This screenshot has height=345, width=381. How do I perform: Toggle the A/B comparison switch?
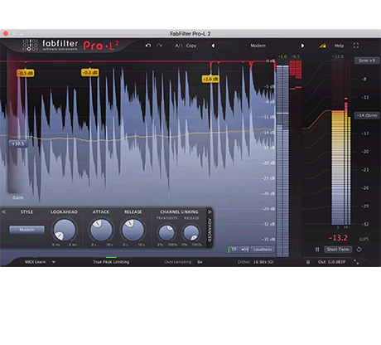coord(179,46)
